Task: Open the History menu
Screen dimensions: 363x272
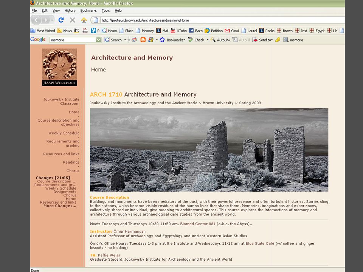Action: pyautogui.click(x=70, y=11)
